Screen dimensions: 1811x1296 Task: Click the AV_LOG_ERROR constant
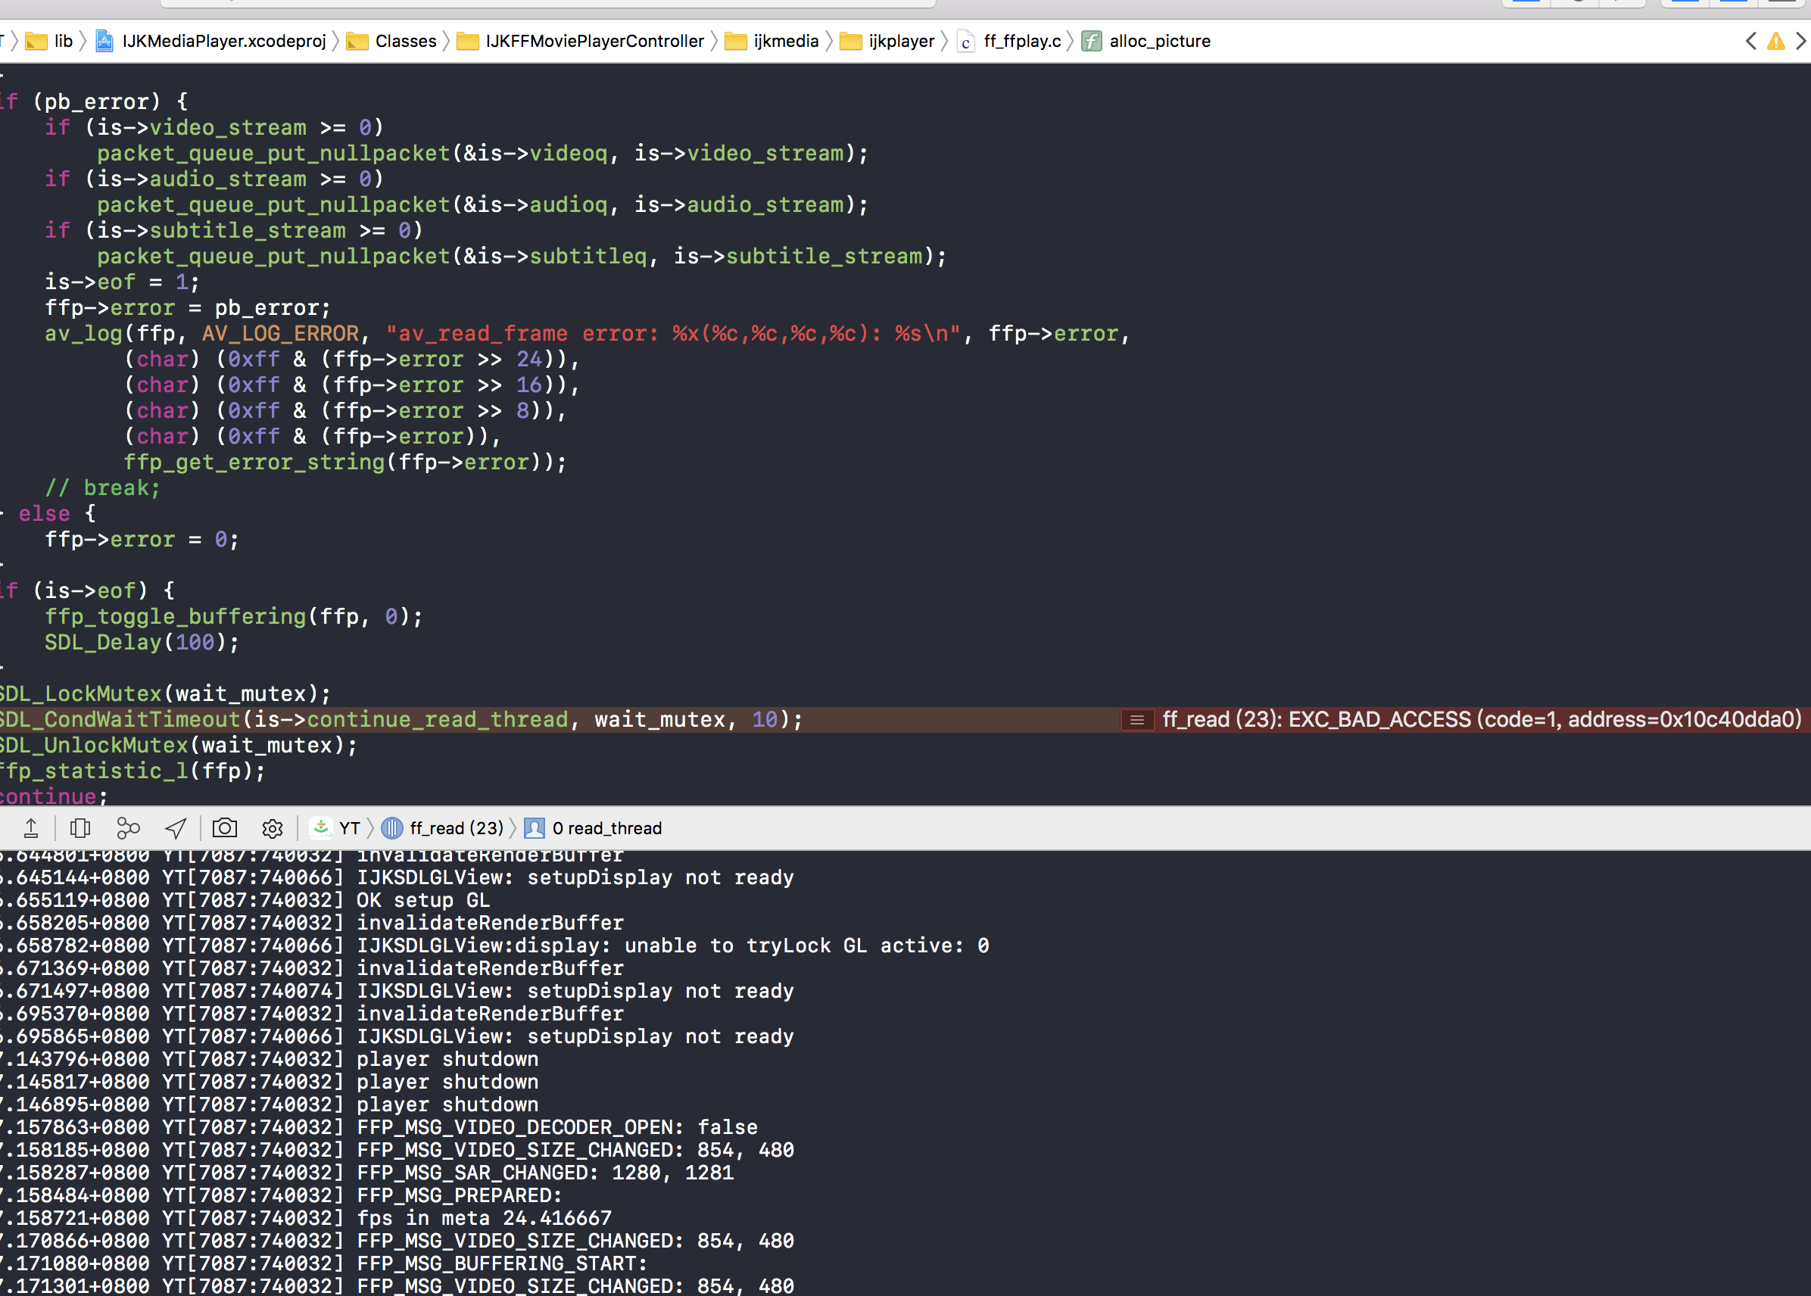point(280,334)
